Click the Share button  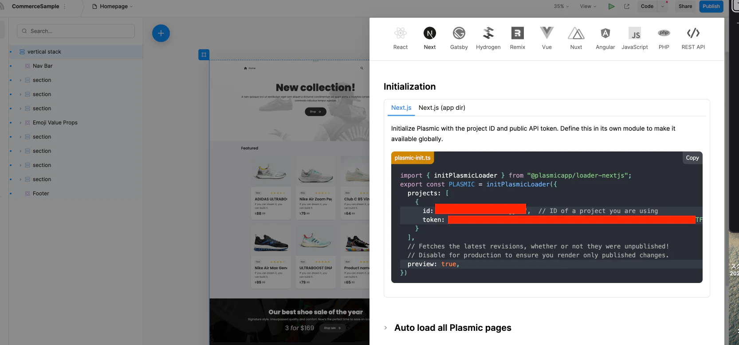[x=685, y=6]
